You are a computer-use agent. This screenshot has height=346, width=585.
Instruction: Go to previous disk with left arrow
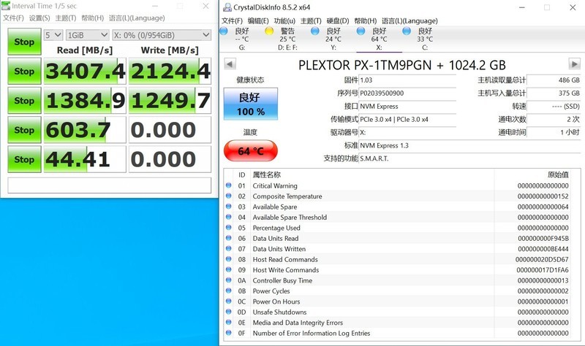point(230,64)
